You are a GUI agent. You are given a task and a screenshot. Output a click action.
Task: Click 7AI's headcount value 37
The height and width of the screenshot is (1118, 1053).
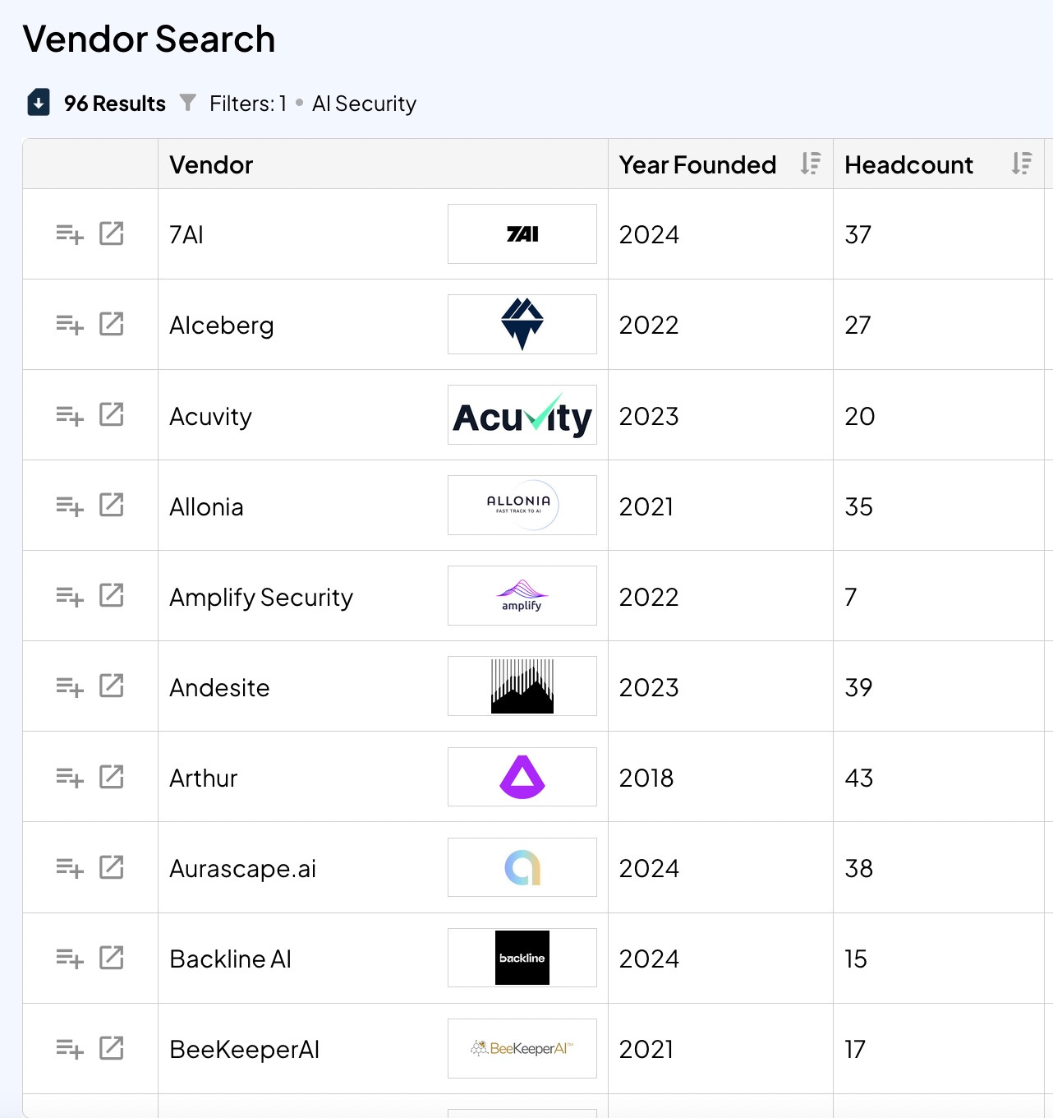[x=858, y=235]
